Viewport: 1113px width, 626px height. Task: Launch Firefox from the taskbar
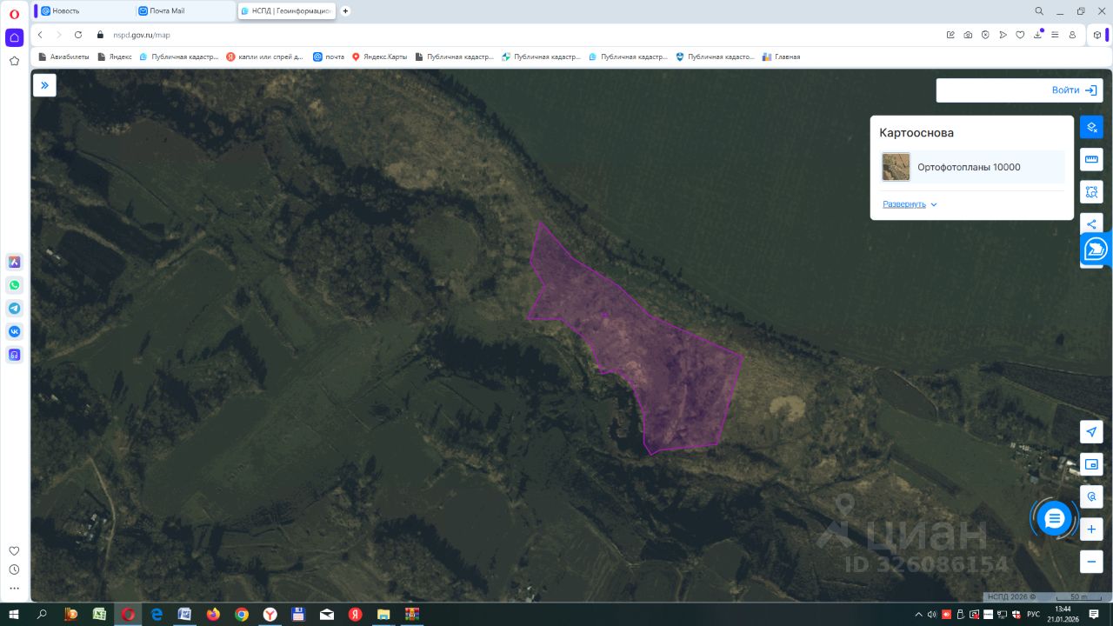tap(213, 614)
